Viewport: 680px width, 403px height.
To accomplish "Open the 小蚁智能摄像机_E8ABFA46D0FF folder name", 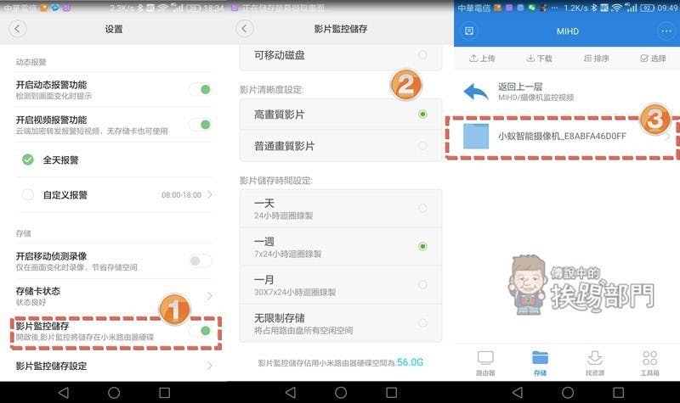I will [562, 136].
